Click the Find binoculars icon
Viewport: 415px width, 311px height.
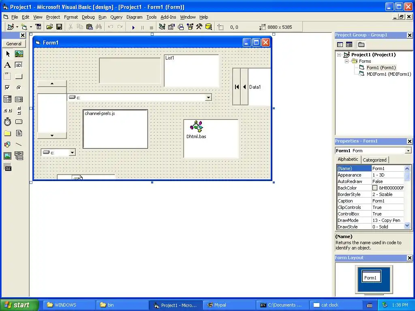coord(99,27)
